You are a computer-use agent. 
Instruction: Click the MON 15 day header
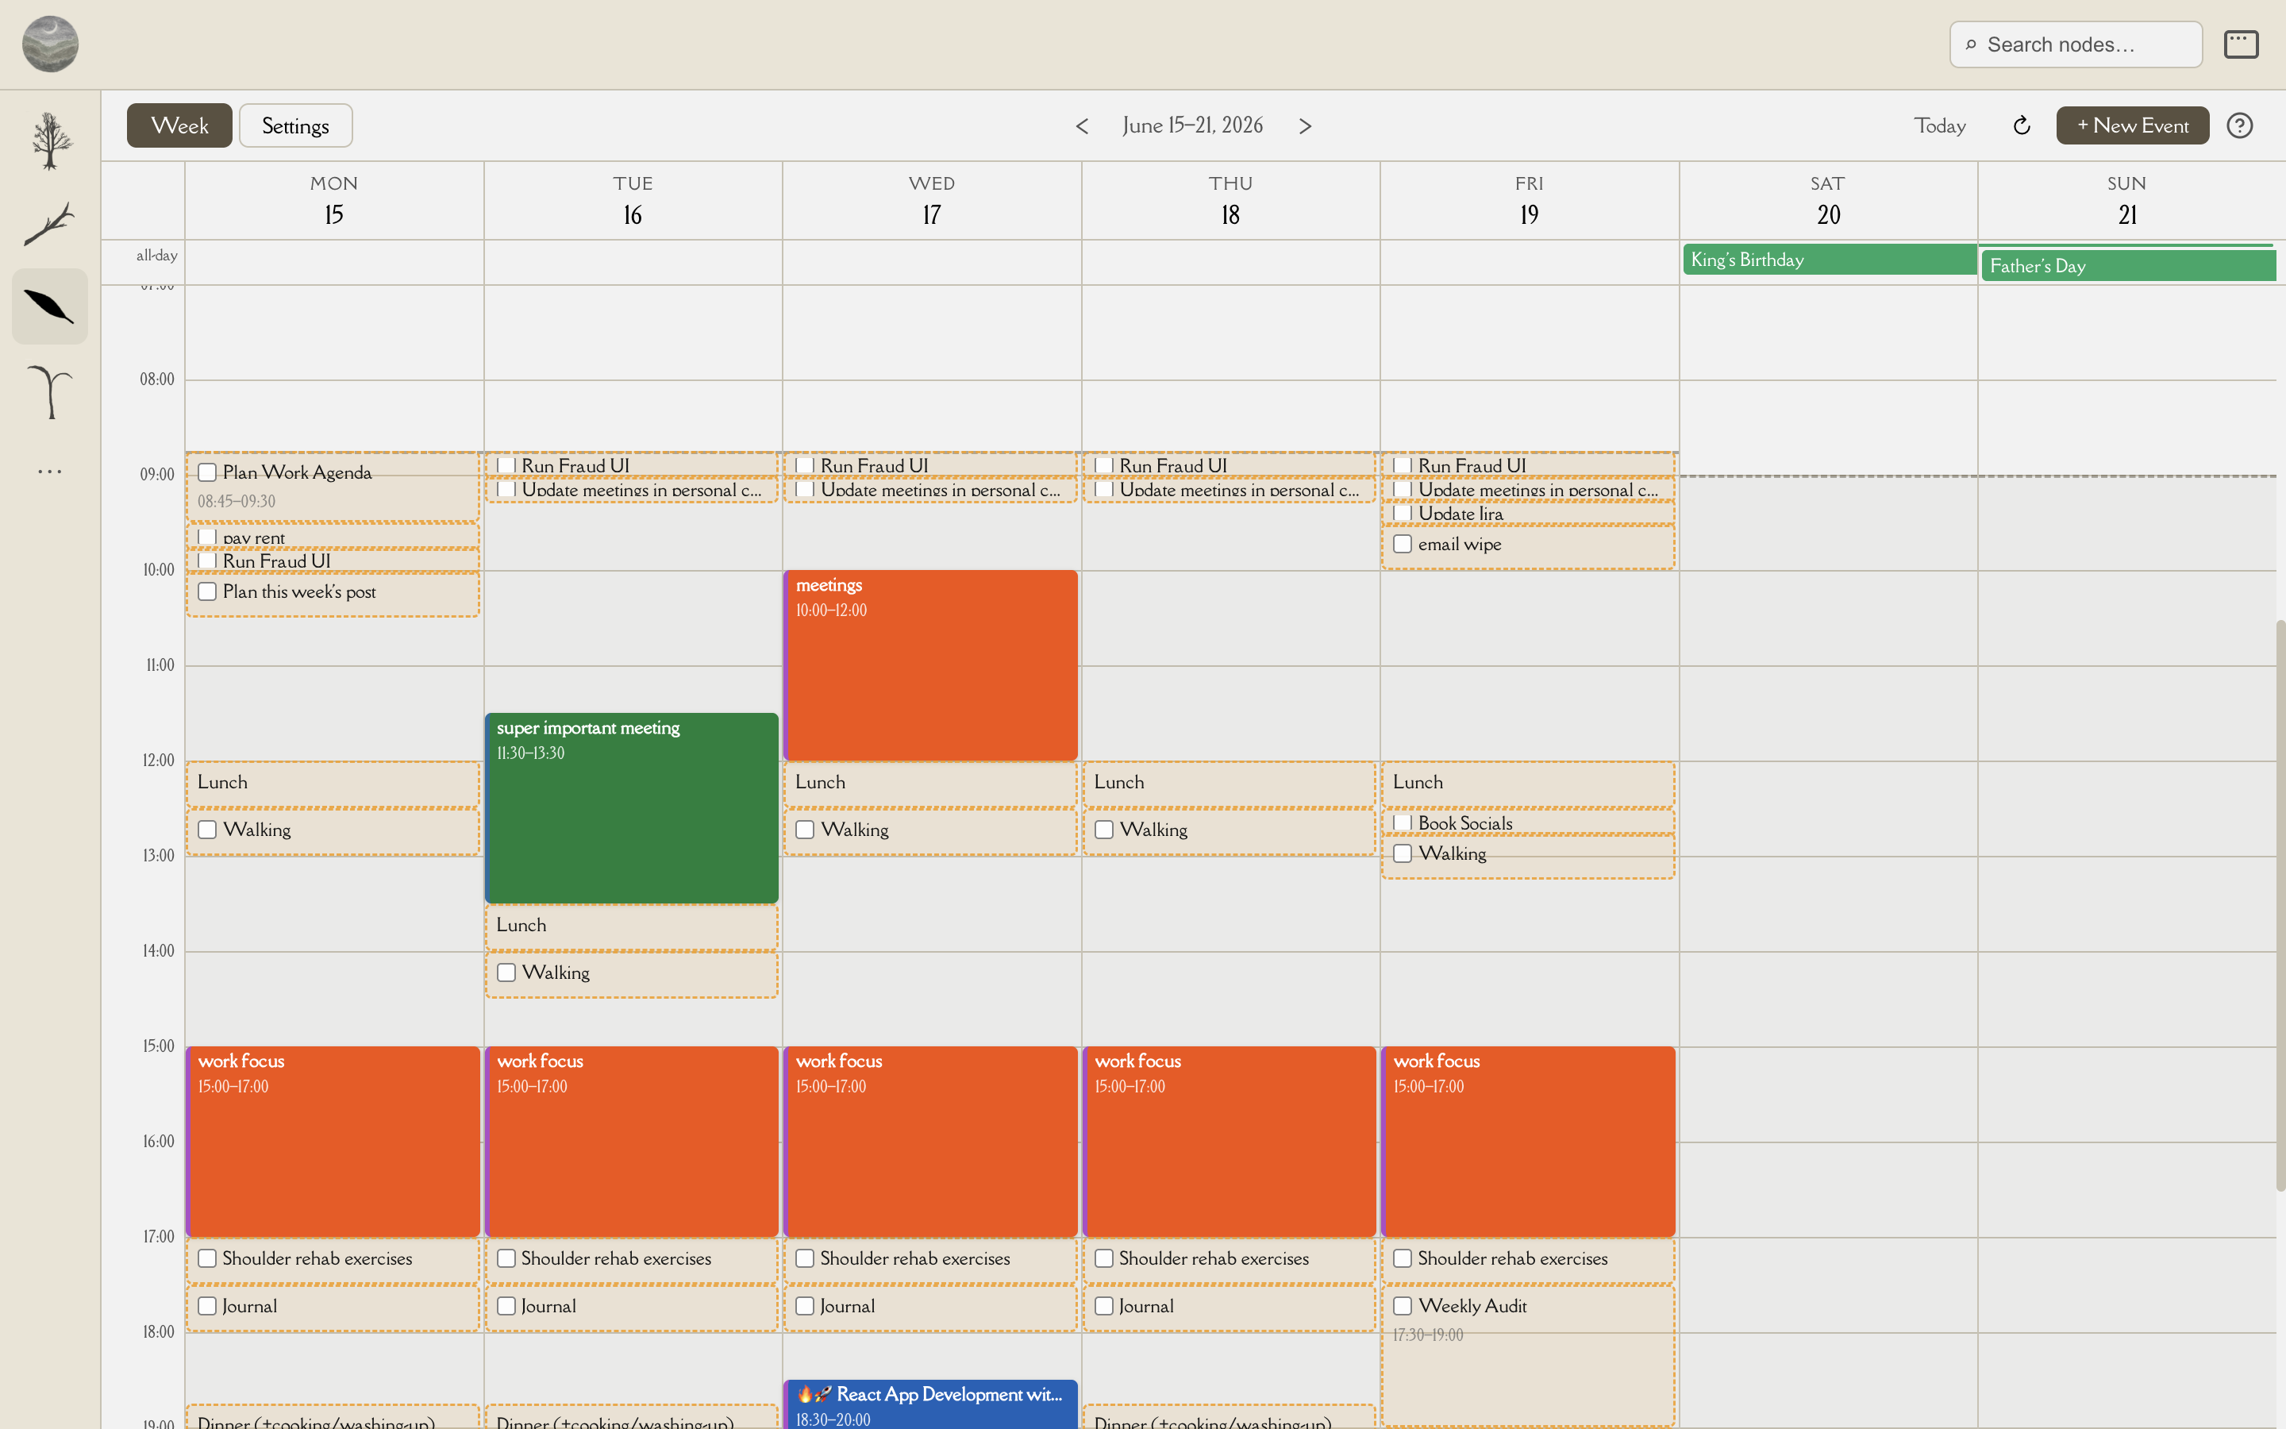pyautogui.click(x=333, y=200)
